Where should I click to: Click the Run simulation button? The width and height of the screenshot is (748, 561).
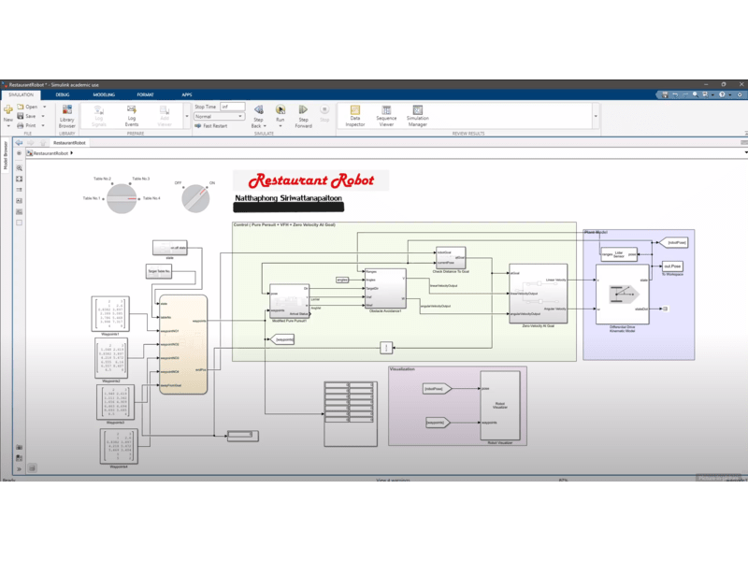click(x=280, y=113)
